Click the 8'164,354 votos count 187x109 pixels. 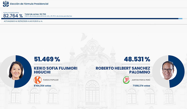[42, 86]
